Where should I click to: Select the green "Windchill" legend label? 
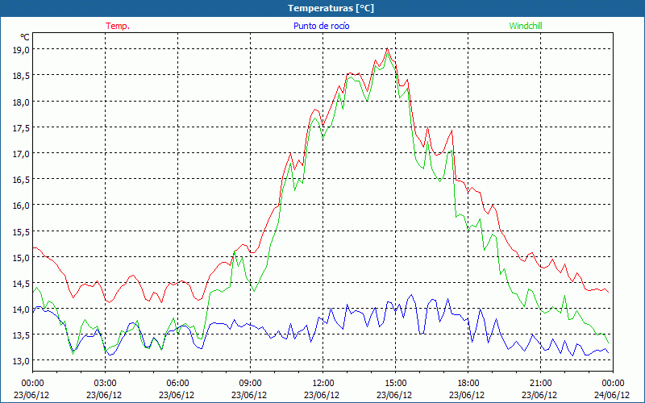click(x=526, y=26)
